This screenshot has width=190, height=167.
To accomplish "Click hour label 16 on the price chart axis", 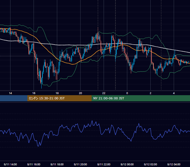I will click(x=34, y=93).
